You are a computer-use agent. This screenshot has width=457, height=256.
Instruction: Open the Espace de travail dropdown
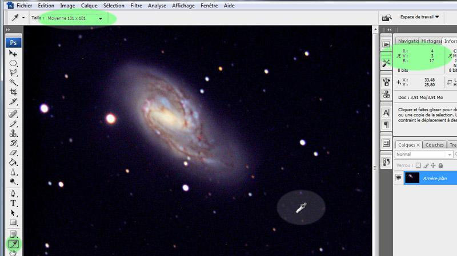tap(419, 17)
